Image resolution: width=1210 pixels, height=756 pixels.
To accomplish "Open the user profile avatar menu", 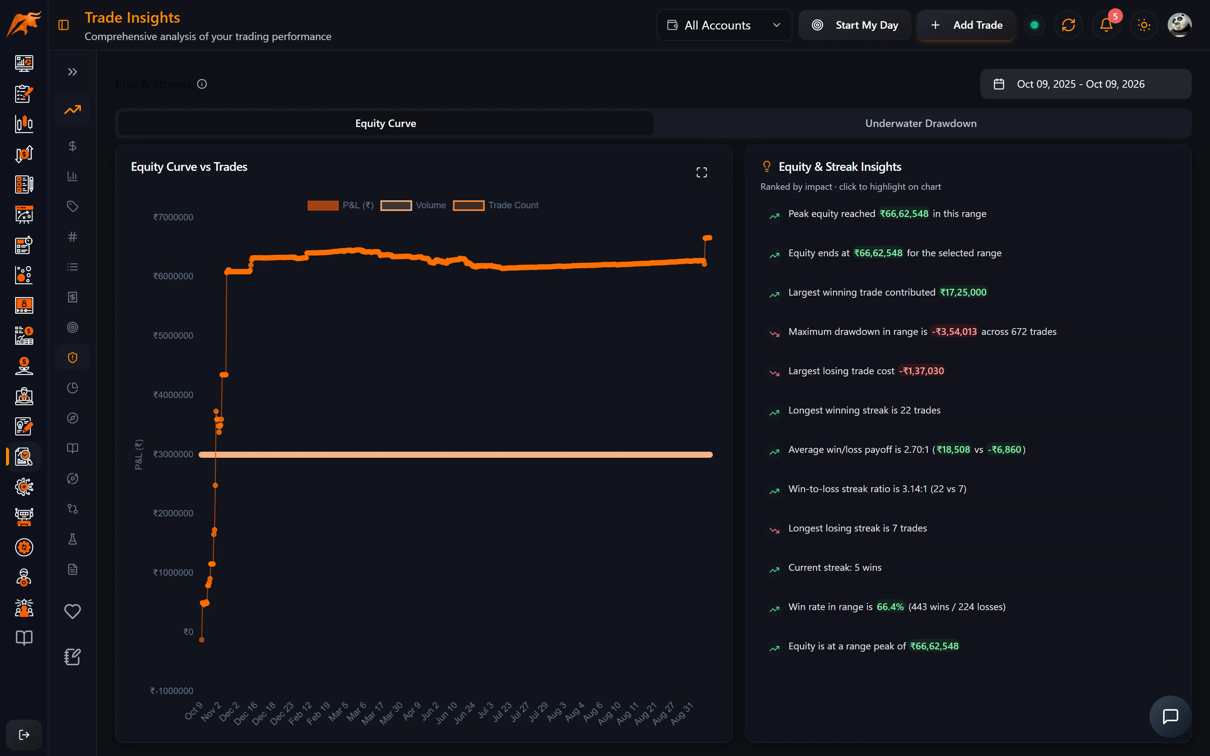I will coord(1179,25).
